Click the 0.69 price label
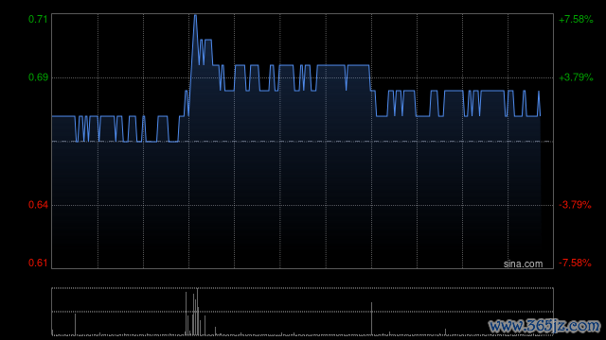Screen dimensions: 606x340 point(38,77)
